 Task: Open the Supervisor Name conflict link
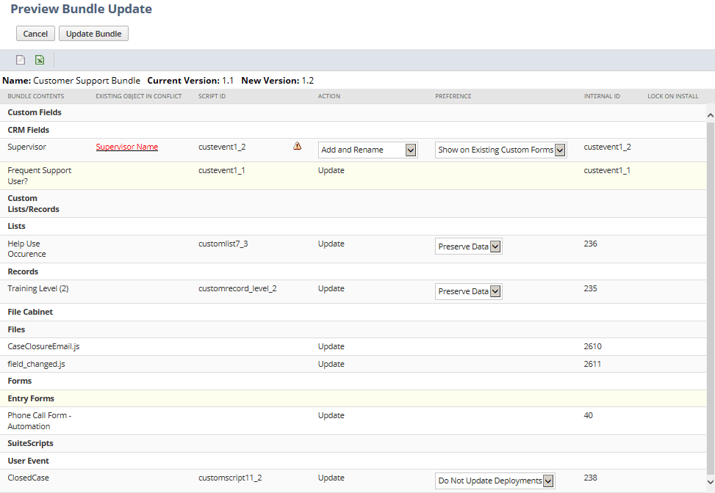click(x=127, y=147)
